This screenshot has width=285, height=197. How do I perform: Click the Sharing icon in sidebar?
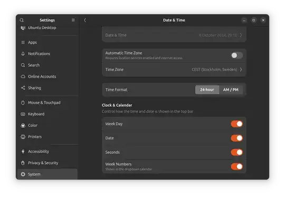(x=23, y=88)
